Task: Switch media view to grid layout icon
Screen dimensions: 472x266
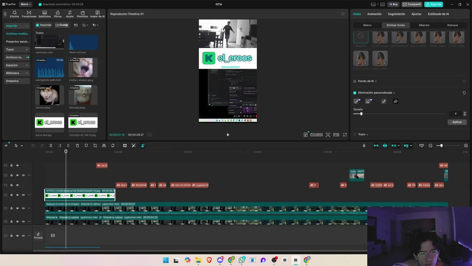Action: click(x=76, y=25)
